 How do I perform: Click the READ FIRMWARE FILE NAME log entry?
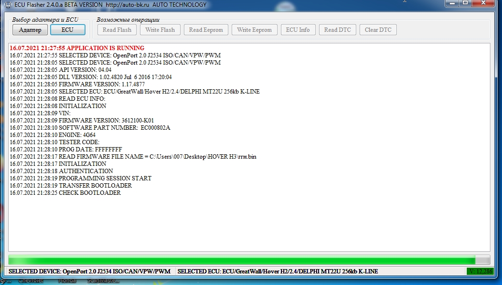[x=133, y=157]
